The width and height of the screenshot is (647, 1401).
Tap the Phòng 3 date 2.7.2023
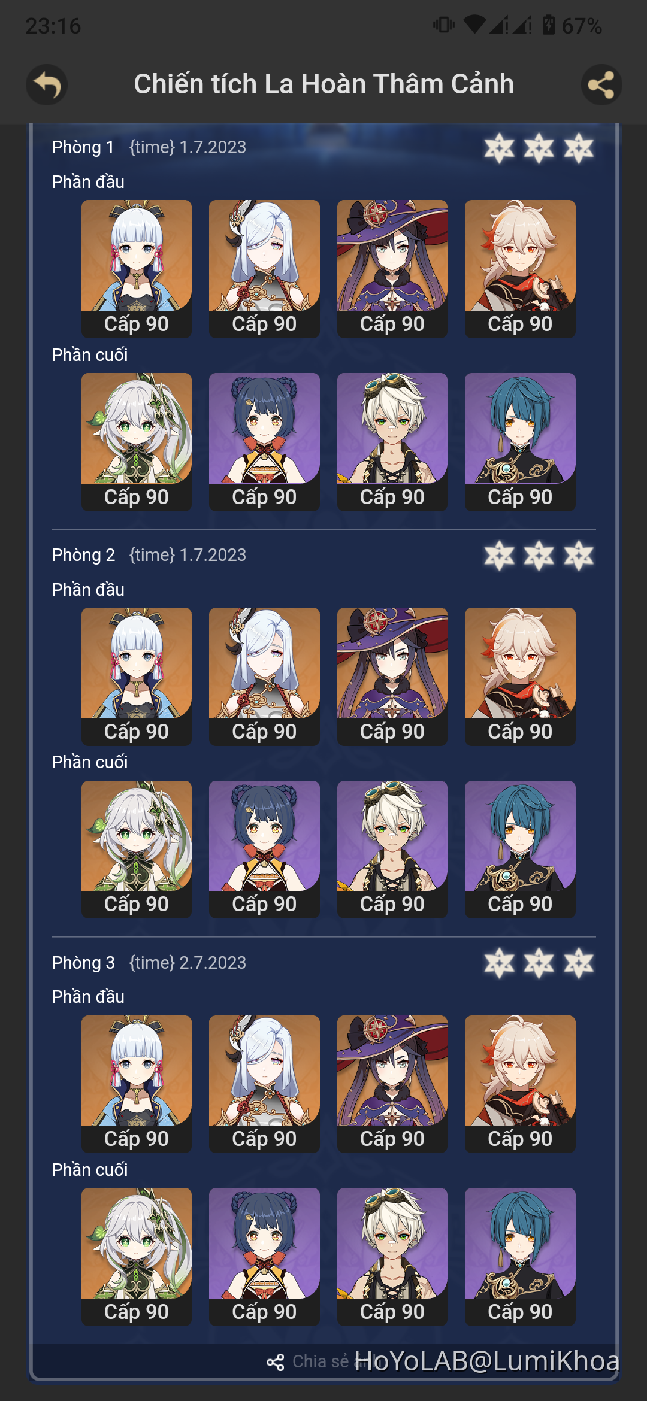[213, 963]
